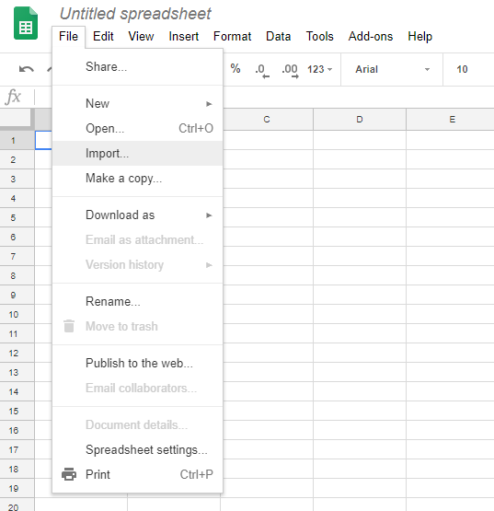Choose Open... from File menu
Image resolution: width=494 pixels, height=511 pixels.
137,128
